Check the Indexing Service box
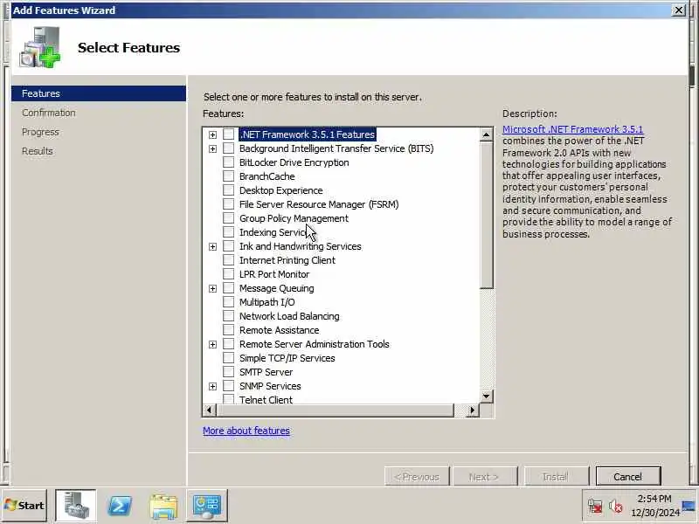699x524 pixels. coord(228,232)
